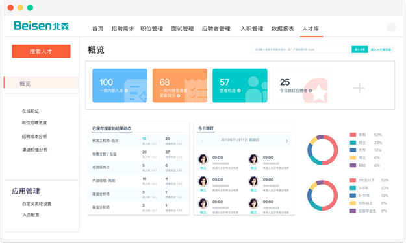Select the 应聘者管理 tab
This screenshot has width=406, height=243.
pyautogui.click(x=216, y=29)
